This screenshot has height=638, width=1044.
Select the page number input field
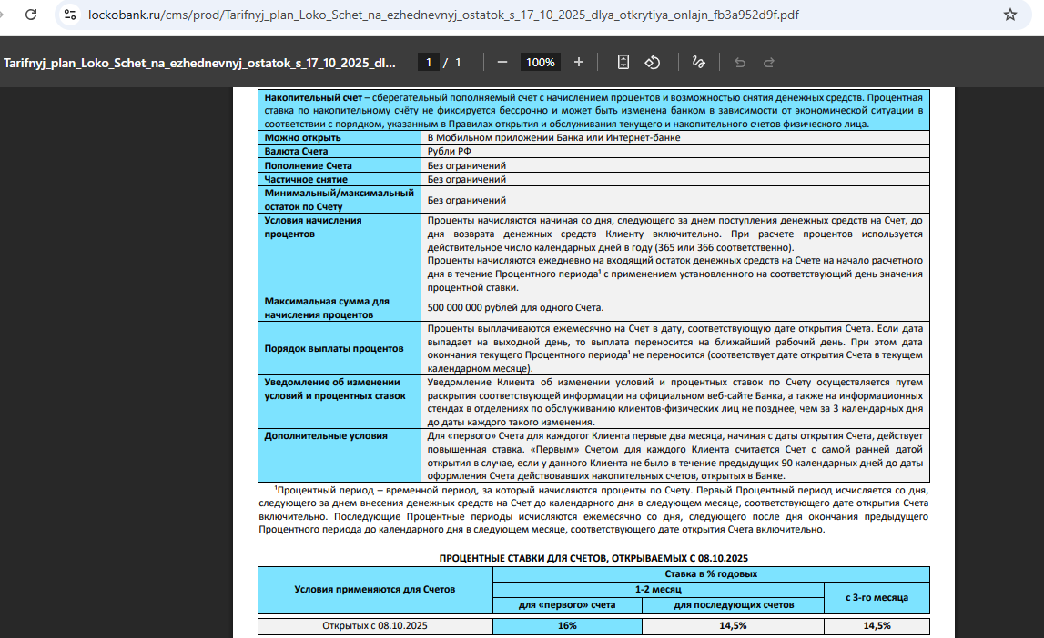(x=428, y=63)
